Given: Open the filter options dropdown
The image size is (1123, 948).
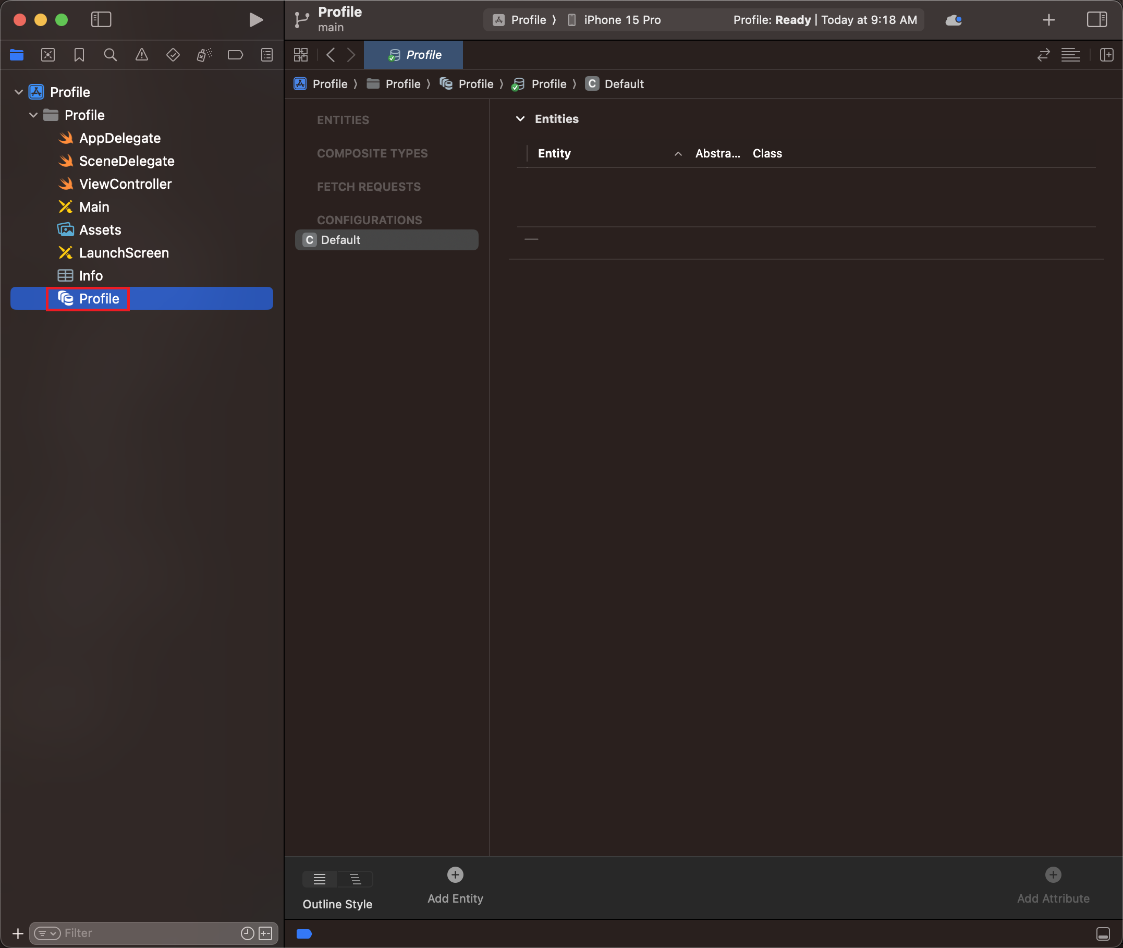Looking at the screenshot, I should [47, 933].
